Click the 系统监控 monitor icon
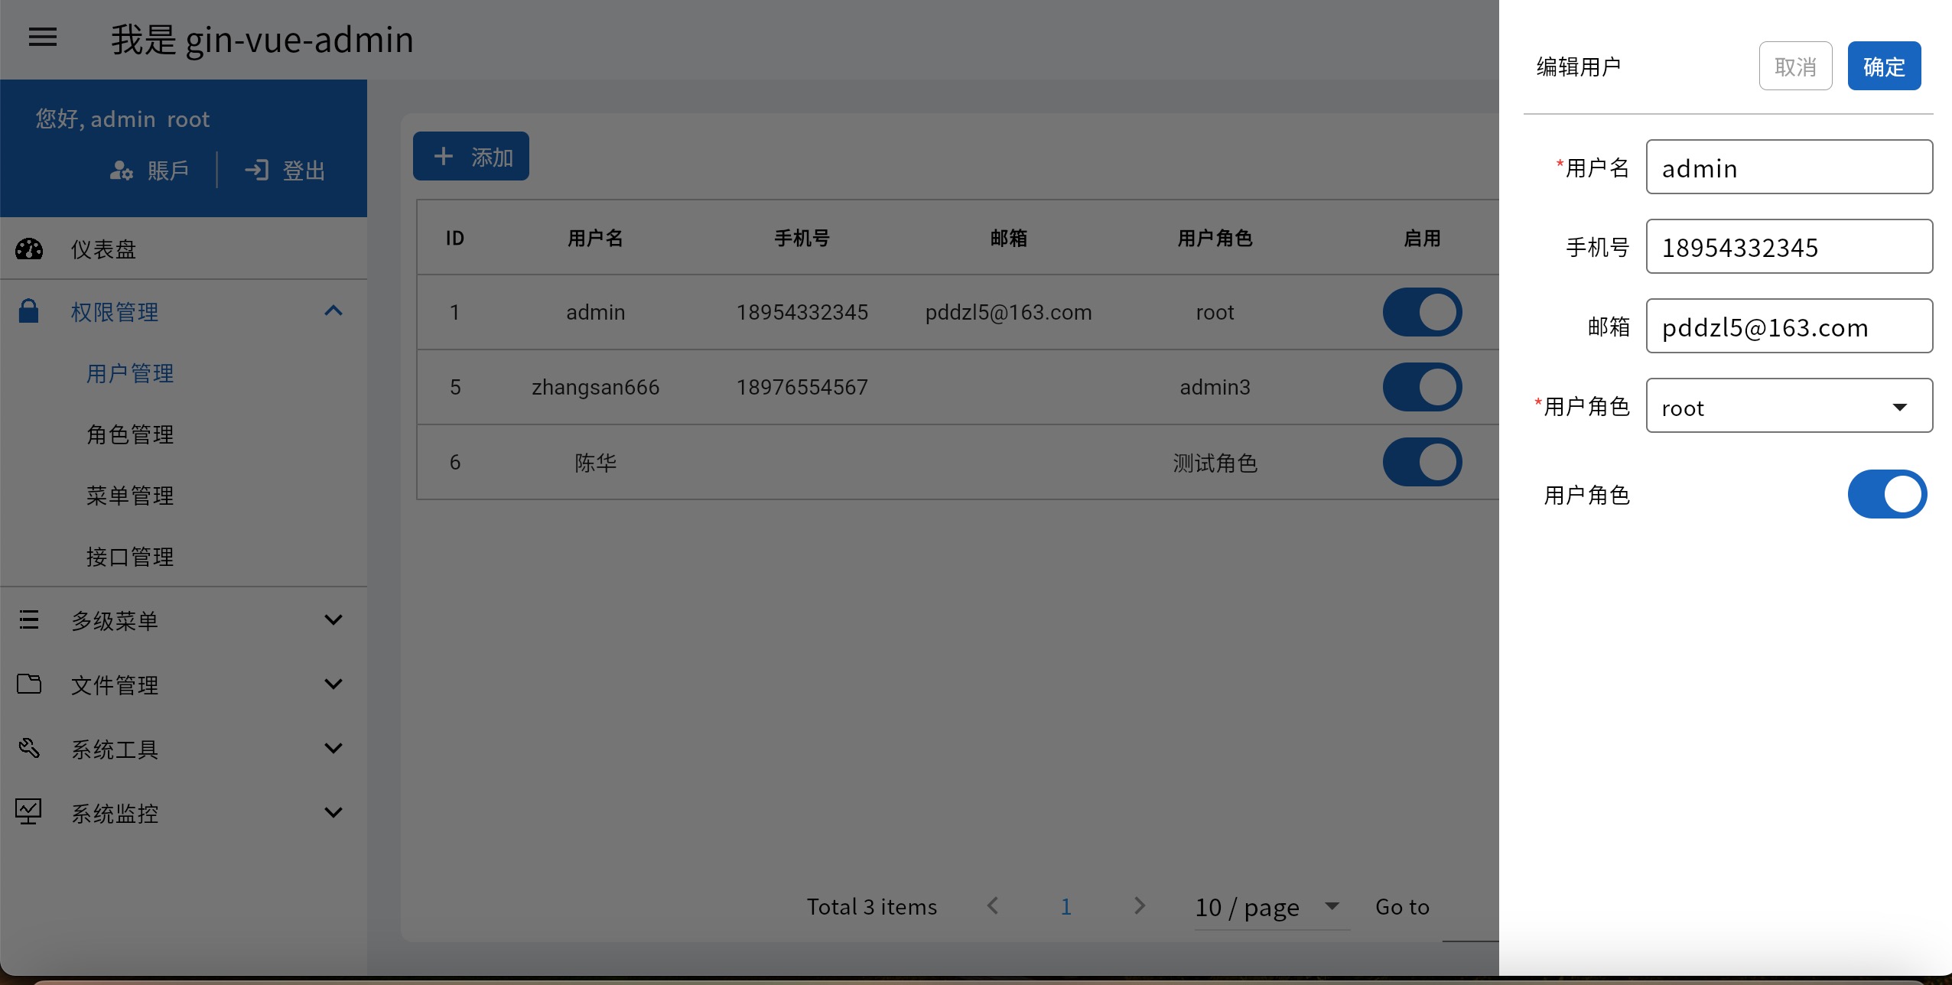 (29, 811)
